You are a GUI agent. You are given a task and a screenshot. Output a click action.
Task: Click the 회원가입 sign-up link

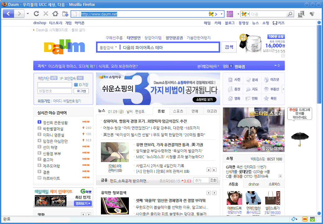[44, 101]
